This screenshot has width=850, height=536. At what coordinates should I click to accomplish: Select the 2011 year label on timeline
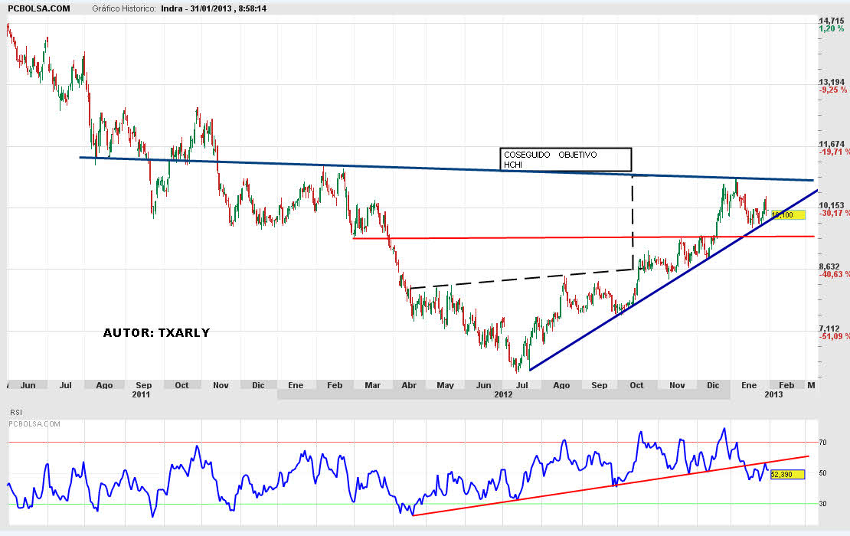(141, 395)
